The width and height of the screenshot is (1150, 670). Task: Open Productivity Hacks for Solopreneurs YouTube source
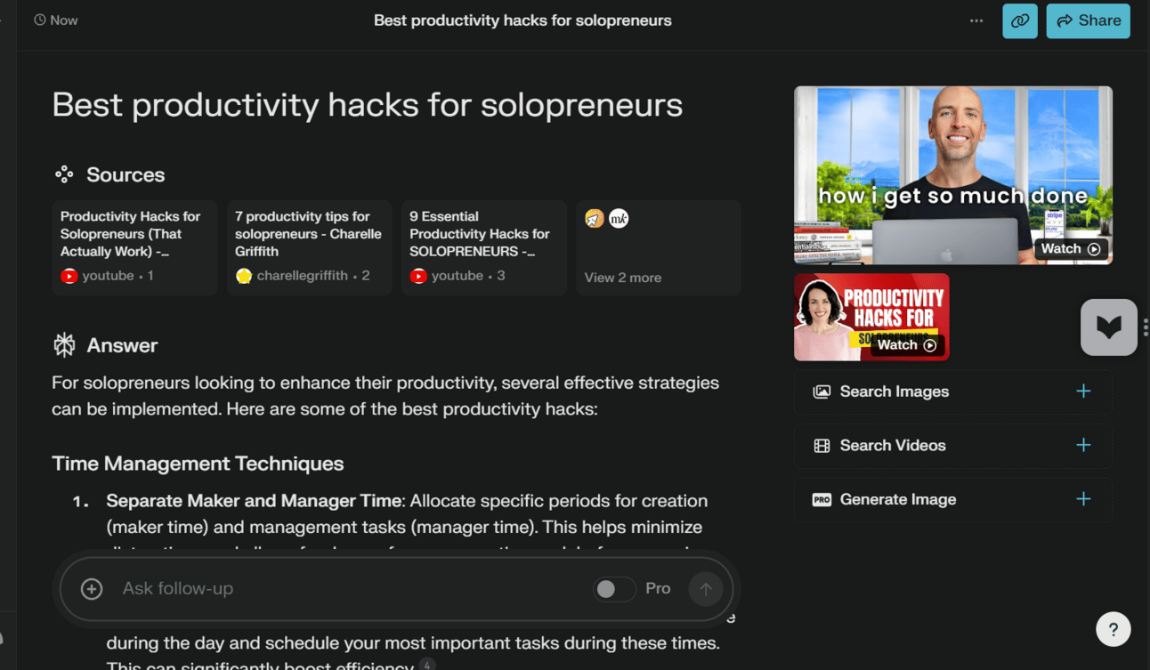point(134,248)
